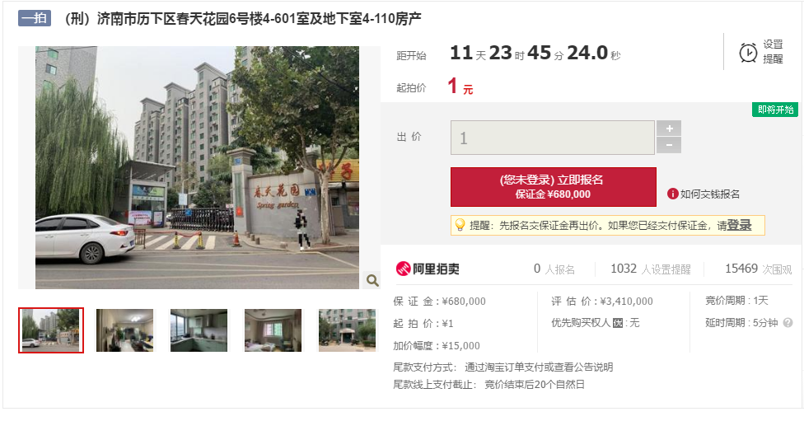Viewport: 804px width, 421px height.
Task: Select the bedroom thumbnail
Action: tap(273, 330)
